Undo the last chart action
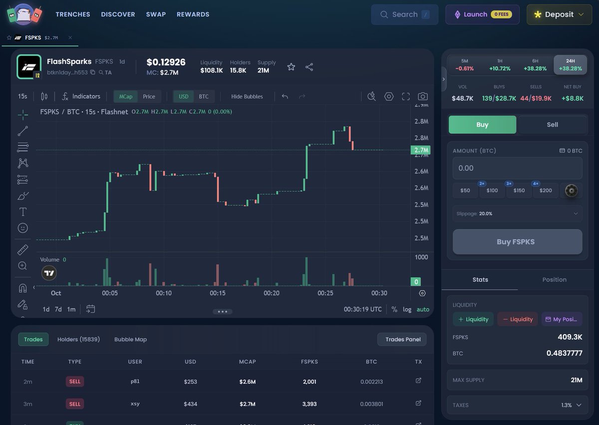Viewport: 599px width, 425px height. coord(285,96)
